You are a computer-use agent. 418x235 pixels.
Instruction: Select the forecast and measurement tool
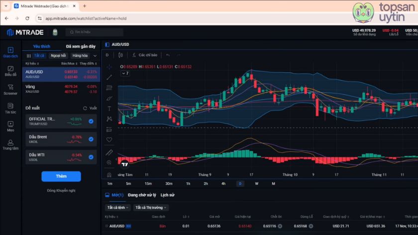tap(109, 130)
